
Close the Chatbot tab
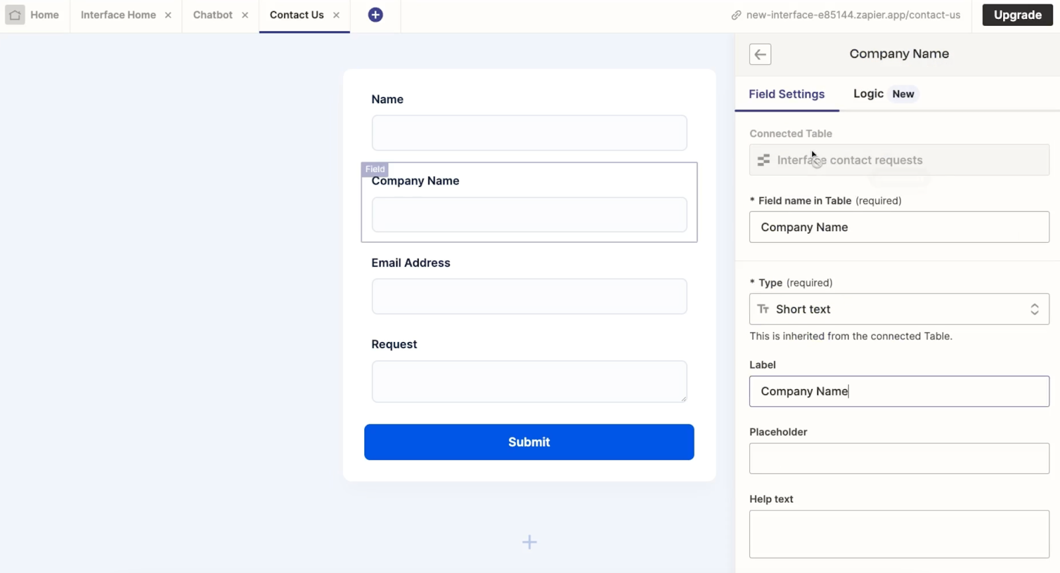tap(245, 15)
